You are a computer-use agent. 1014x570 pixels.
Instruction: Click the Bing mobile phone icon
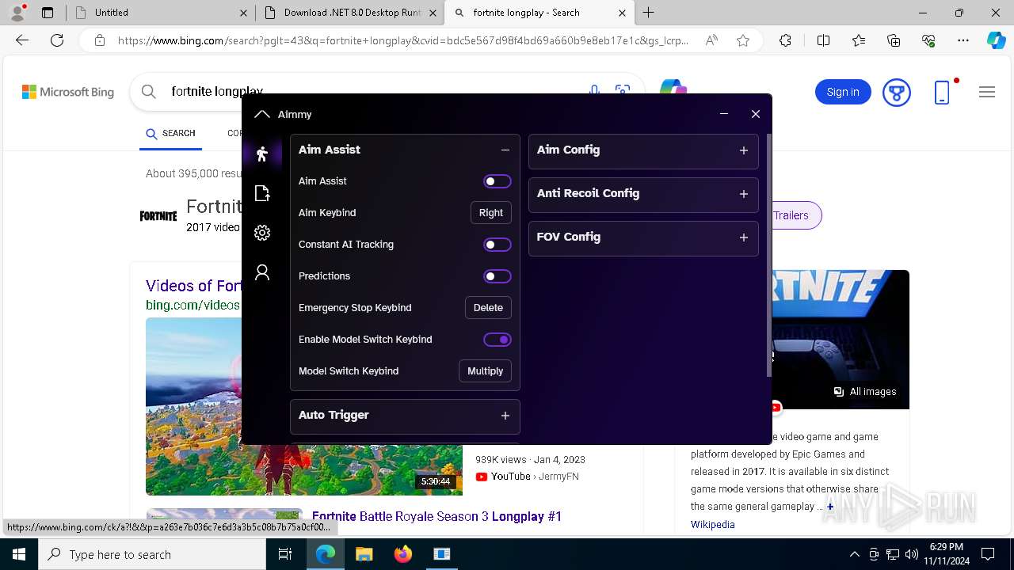[x=942, y=93]
